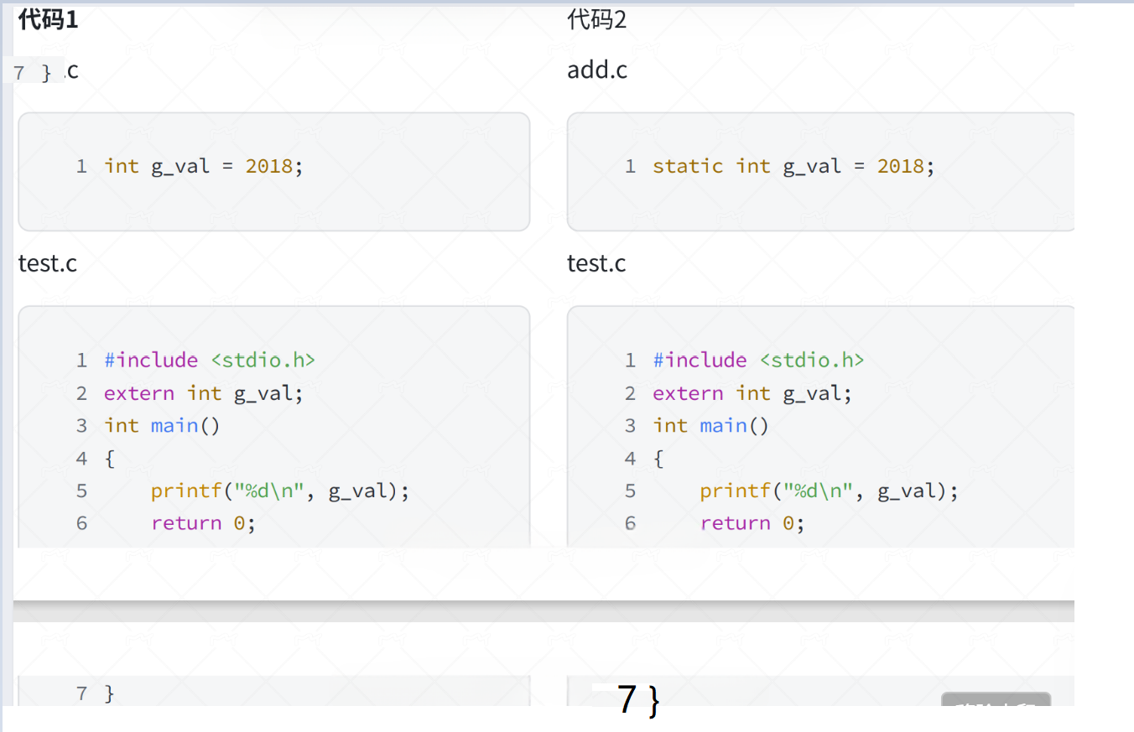Click closing brace line 7 in 代码1 test.c

click(109, 693)
